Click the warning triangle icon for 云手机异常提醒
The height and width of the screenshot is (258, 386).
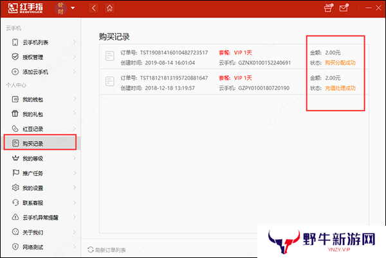click(x=15, y=217)
